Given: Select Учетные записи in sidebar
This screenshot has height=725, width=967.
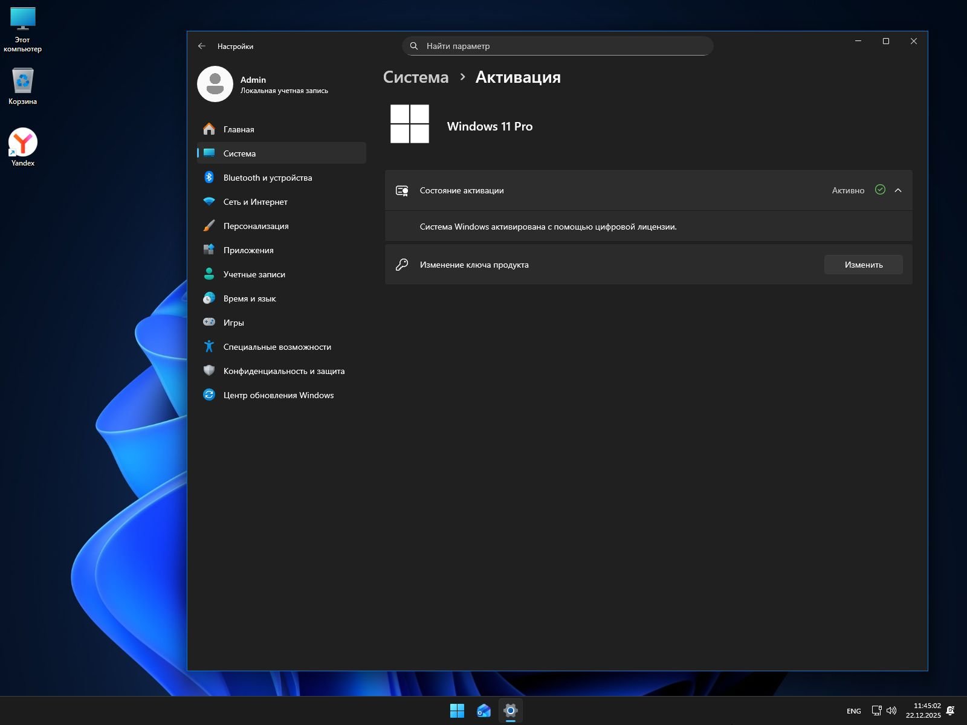Looking at the screenshot, I should (254, 274).
